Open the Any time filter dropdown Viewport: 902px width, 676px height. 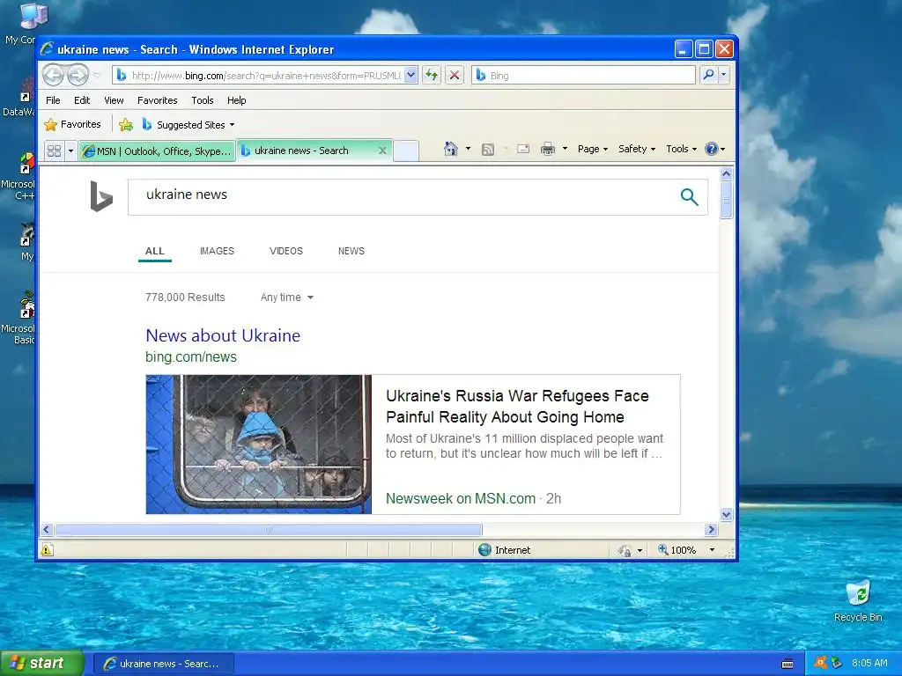coord(286,298)
